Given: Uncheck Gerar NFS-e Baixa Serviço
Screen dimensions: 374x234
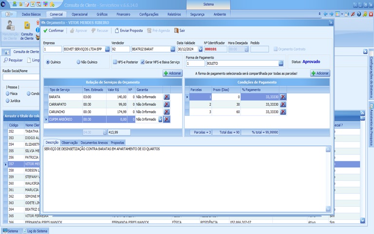Looking at the screenshot, I should 143,62.
